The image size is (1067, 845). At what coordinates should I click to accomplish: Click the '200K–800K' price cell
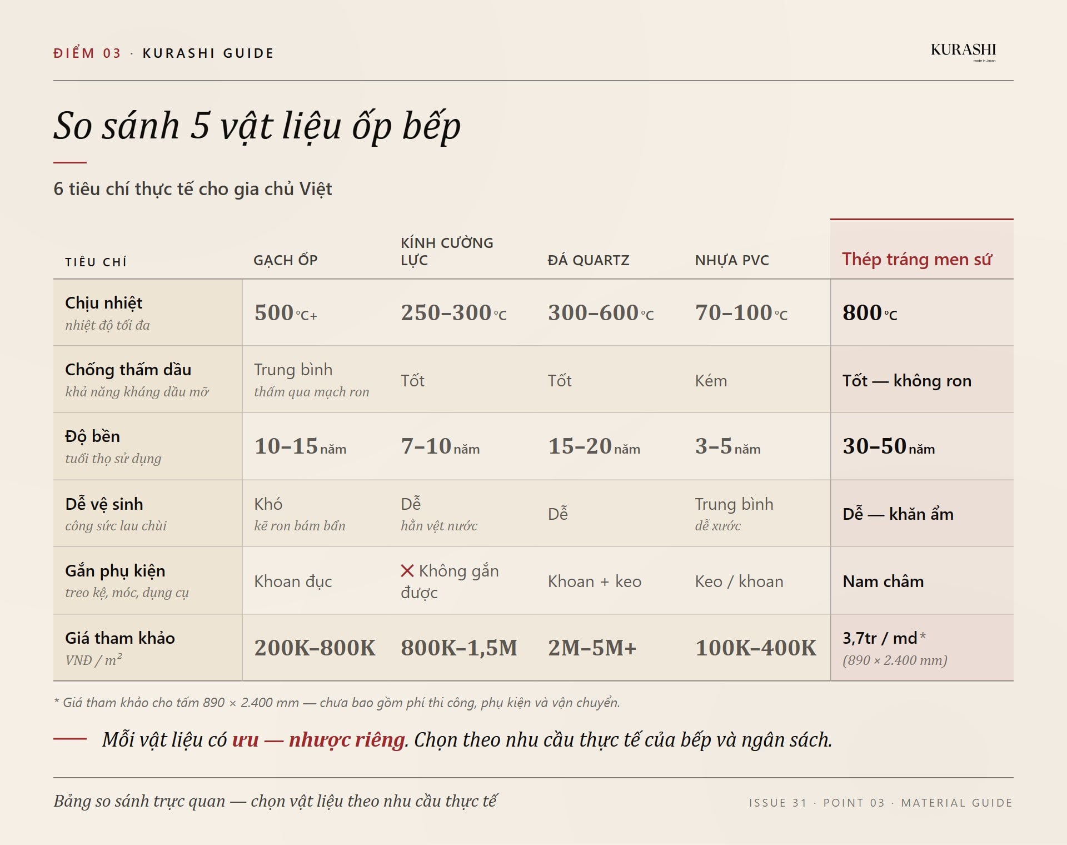click(315, 648)
